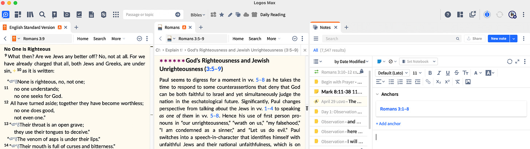Click the magnifier Search icon in top toolbar

click(x=42, y=14)
